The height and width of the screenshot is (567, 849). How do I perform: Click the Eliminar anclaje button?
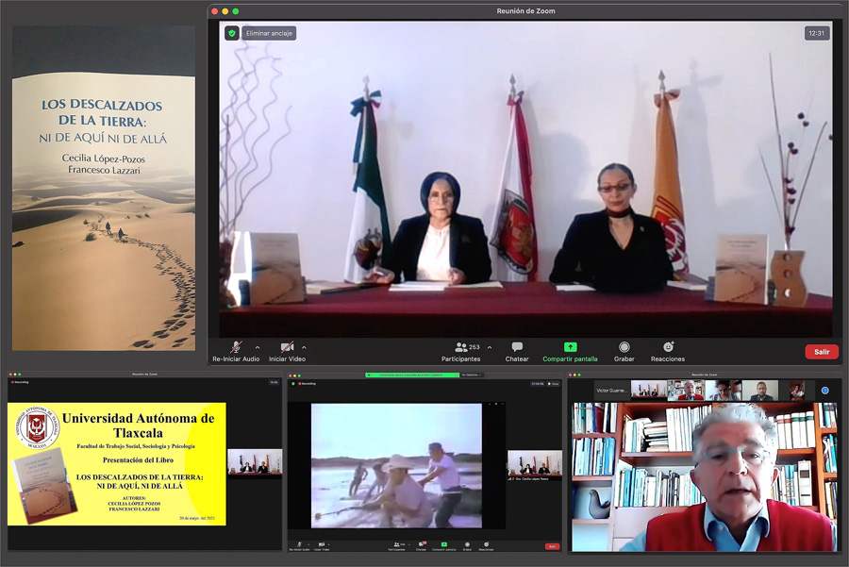point(269,33)
